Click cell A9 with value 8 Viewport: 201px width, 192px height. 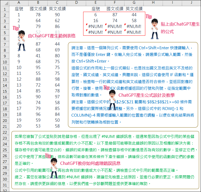19,56
